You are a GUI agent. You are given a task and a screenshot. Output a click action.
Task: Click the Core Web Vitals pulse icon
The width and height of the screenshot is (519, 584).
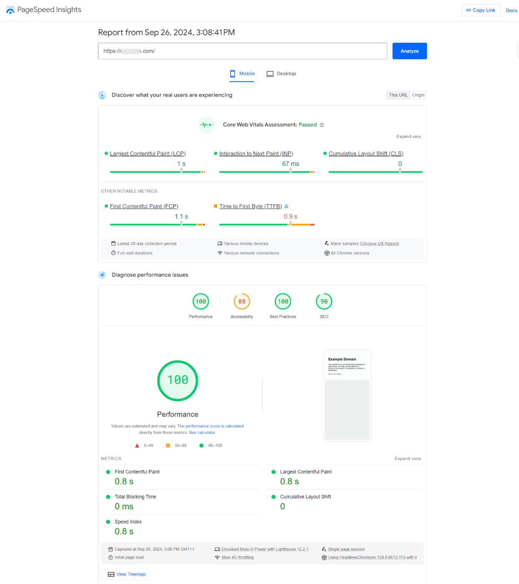point(206,125)
